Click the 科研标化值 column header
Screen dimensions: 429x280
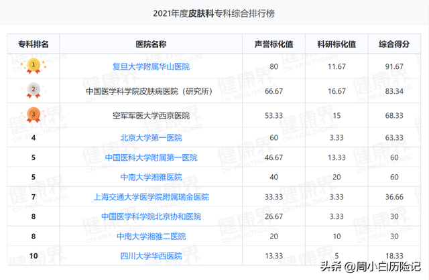pyautogui.click(x=336, y=44)
